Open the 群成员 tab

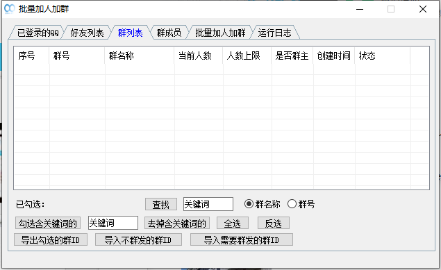click(x=169, y=33)
